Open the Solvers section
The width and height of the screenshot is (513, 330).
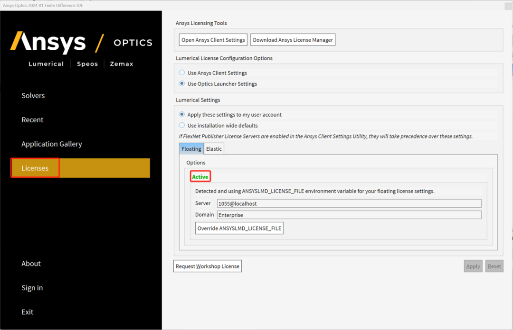pos(33,96)
